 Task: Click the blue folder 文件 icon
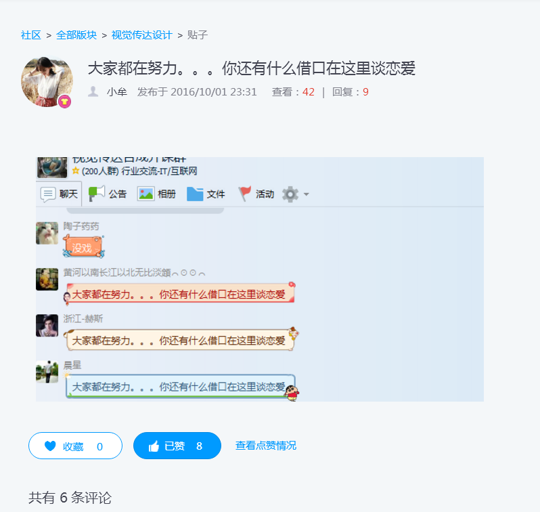pos(195,194)
